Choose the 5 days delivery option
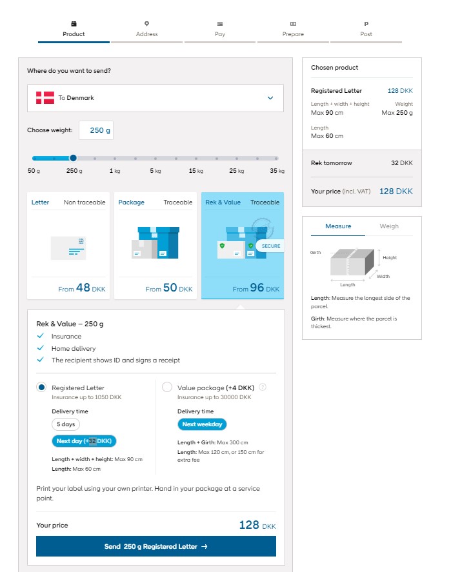This screenshot has width=451, height=572. [x=66, y=424]
